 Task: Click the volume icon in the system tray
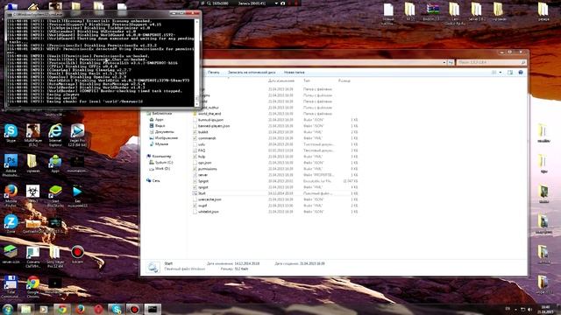tap(529, 309)
